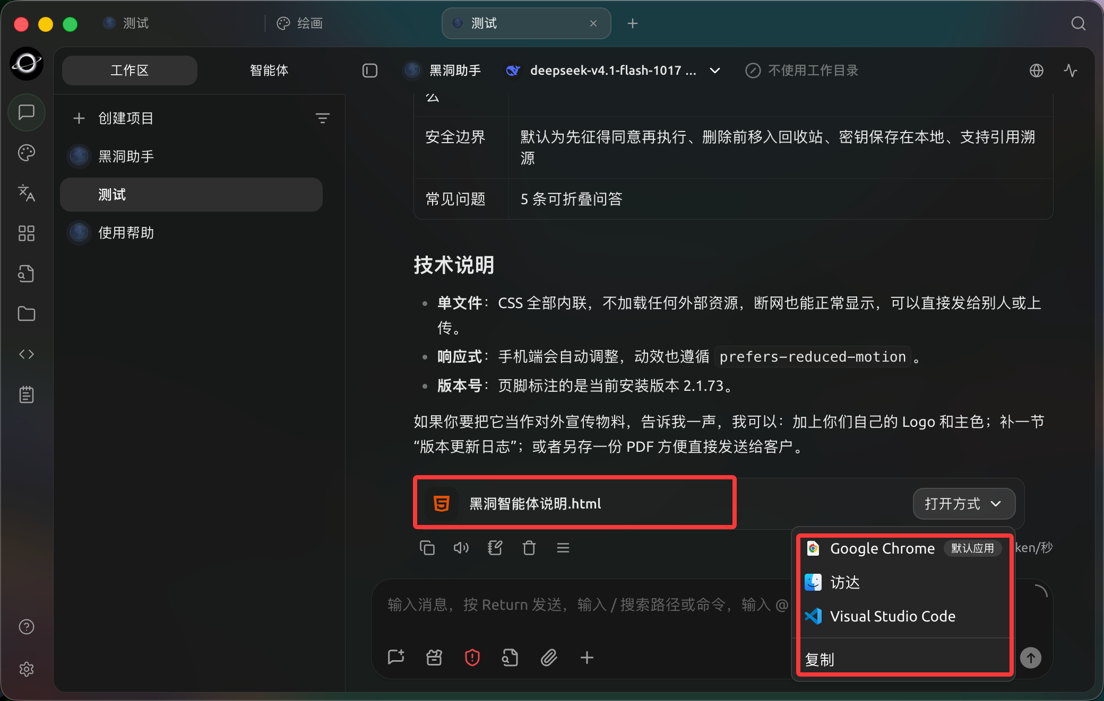Click the red shield alert icon

click(472, 658)
